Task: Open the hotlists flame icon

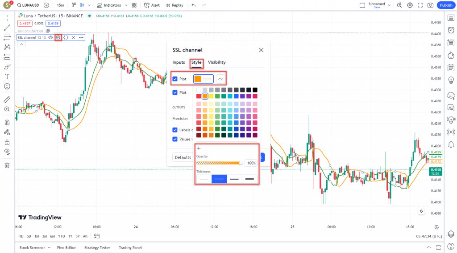Action: 451,55
